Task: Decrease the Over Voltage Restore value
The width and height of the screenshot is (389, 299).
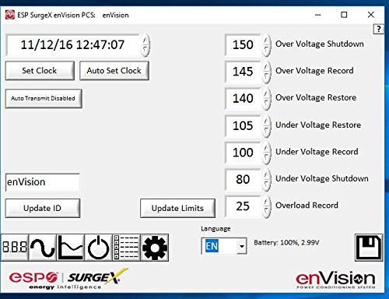Action: (266, 104)
